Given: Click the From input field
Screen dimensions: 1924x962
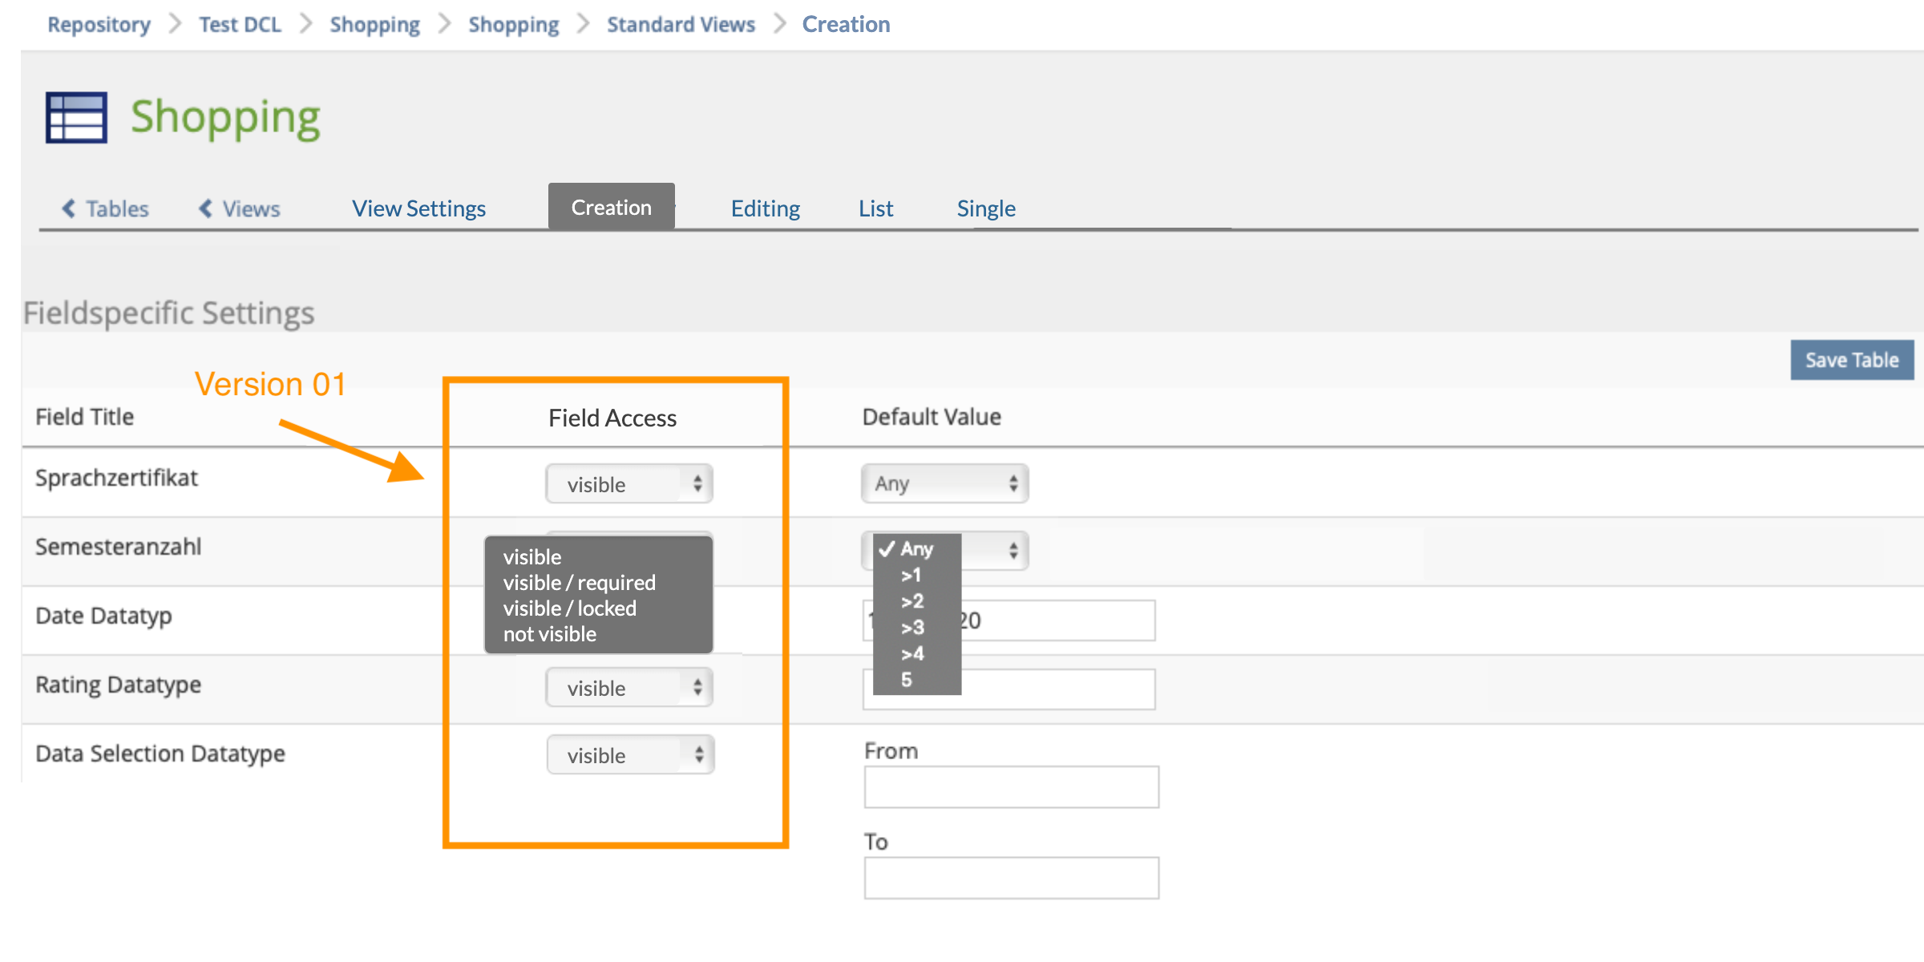Looking at the screenshot, I should (1011, 787).
